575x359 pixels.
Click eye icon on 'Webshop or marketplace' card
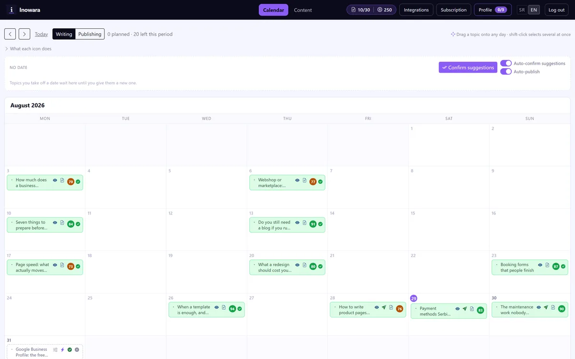click(297, 180)
